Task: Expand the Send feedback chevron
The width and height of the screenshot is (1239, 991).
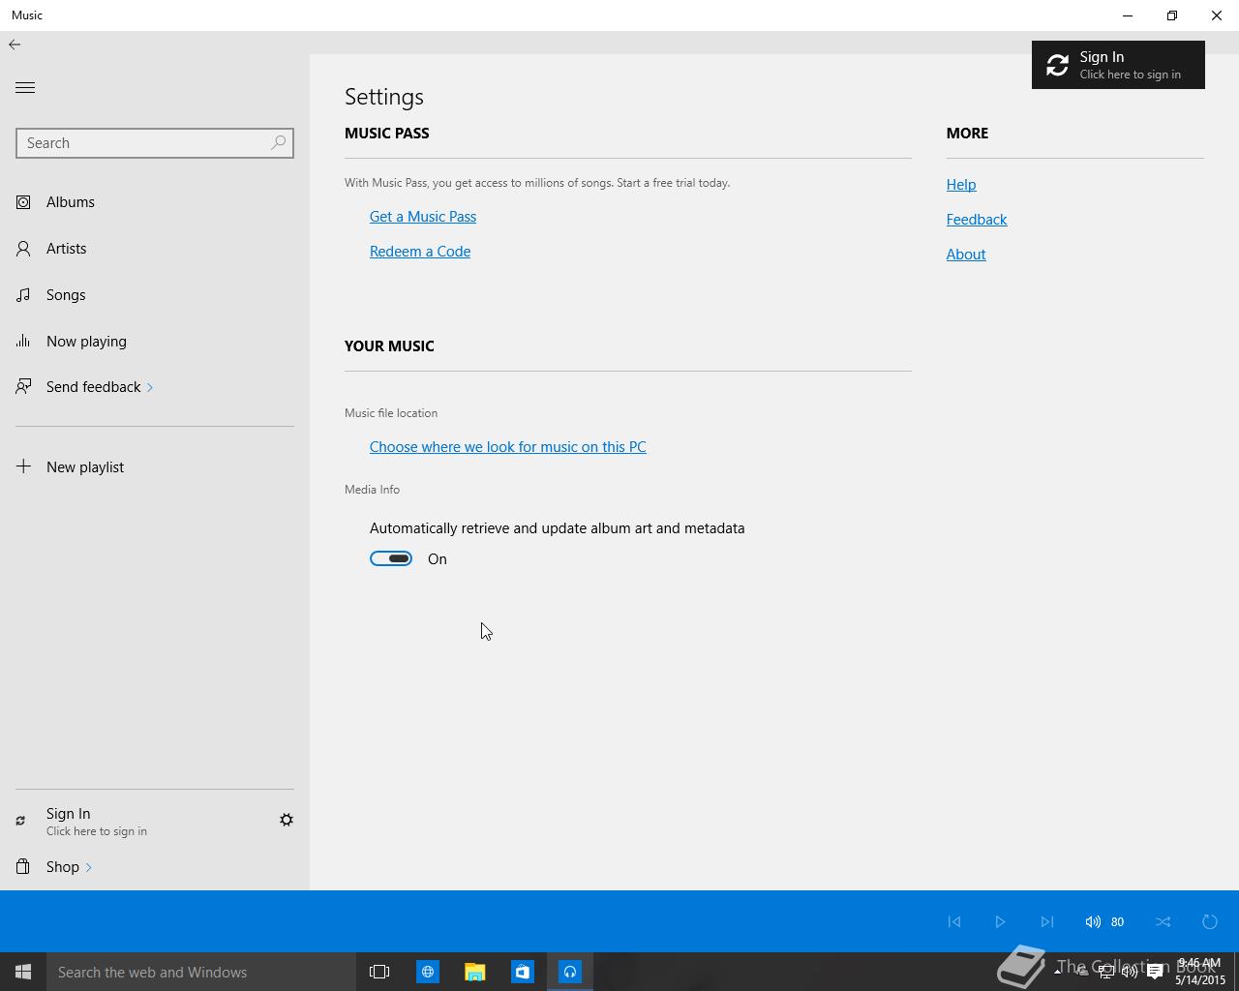Action: click(x=150, y=387)
